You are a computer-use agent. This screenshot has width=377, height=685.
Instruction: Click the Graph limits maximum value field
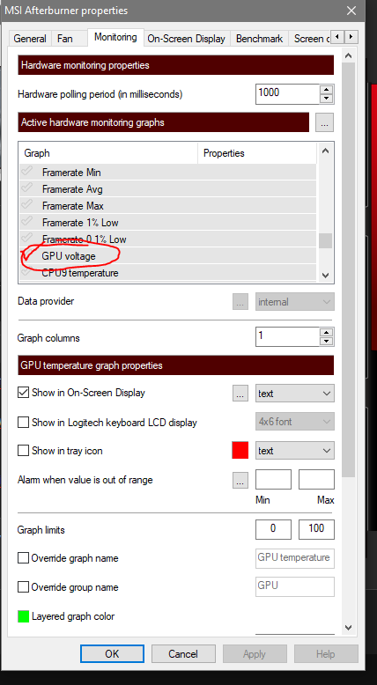coord(317,529)
